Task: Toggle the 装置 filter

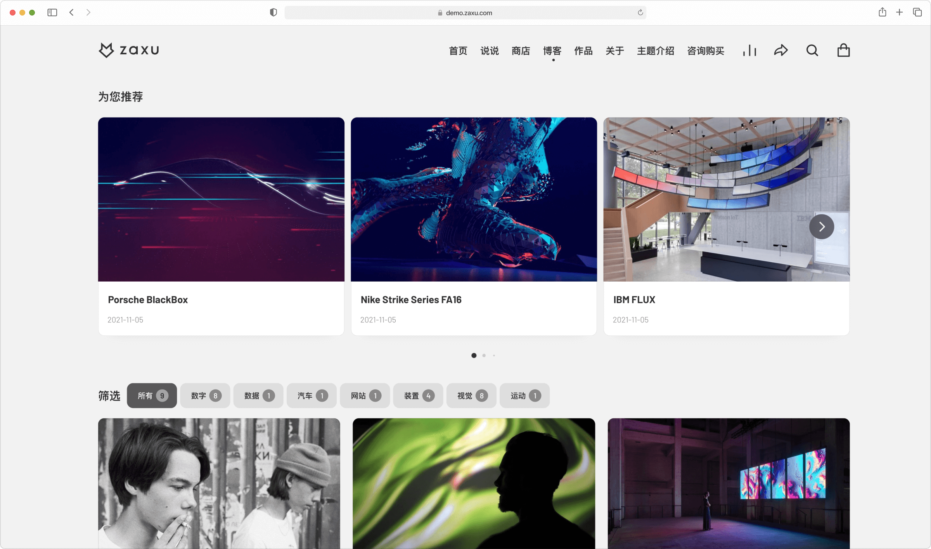Action: tap(418, 396)
